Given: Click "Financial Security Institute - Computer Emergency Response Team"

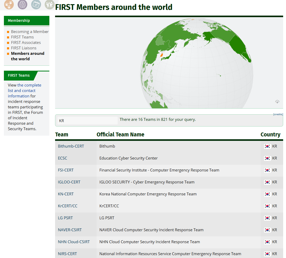Looking at the screenshot, I should coord(159,170).
